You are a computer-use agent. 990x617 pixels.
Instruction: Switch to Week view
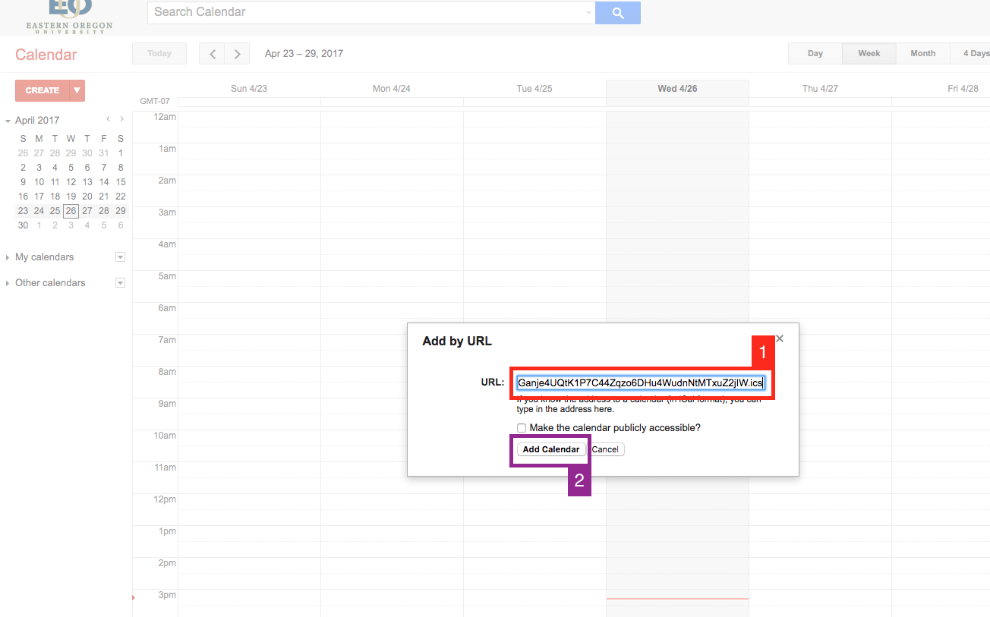pyautogui.click(x=869, y=54)
